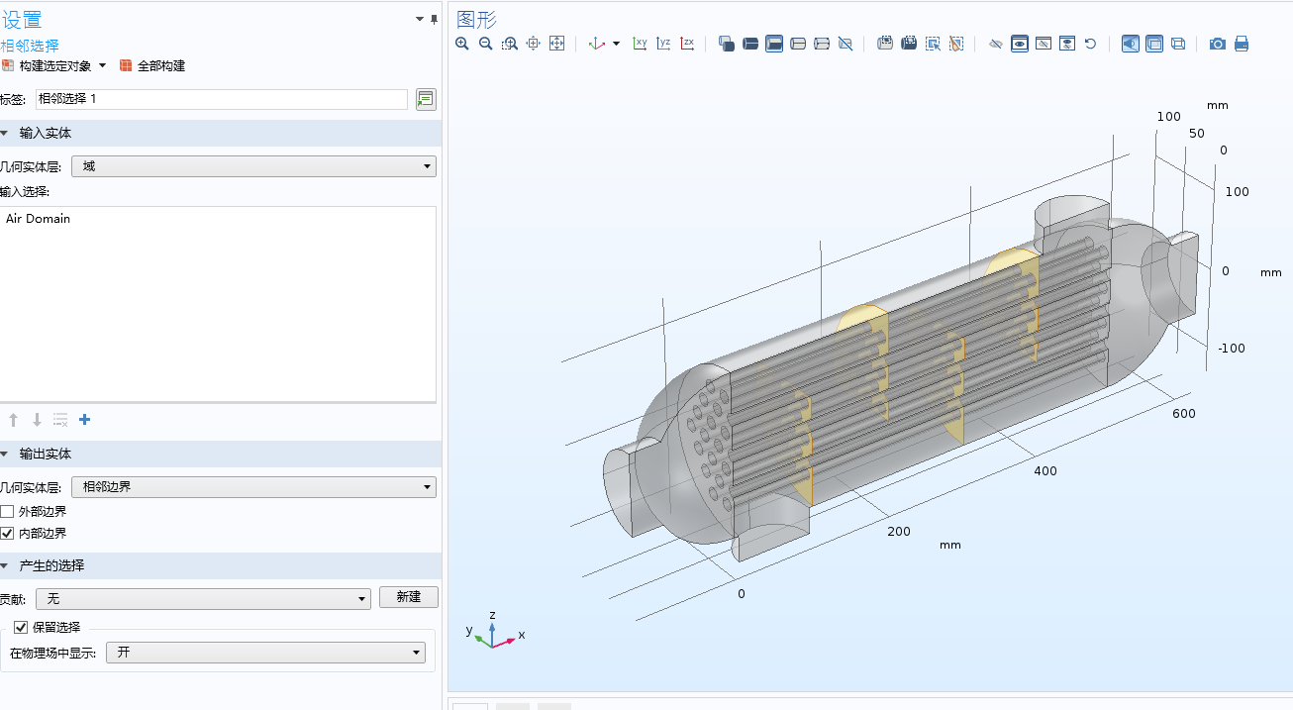1293x710 pixels.
Task: Click the Zoom Out magnifier icon
Action: [486, 44]
